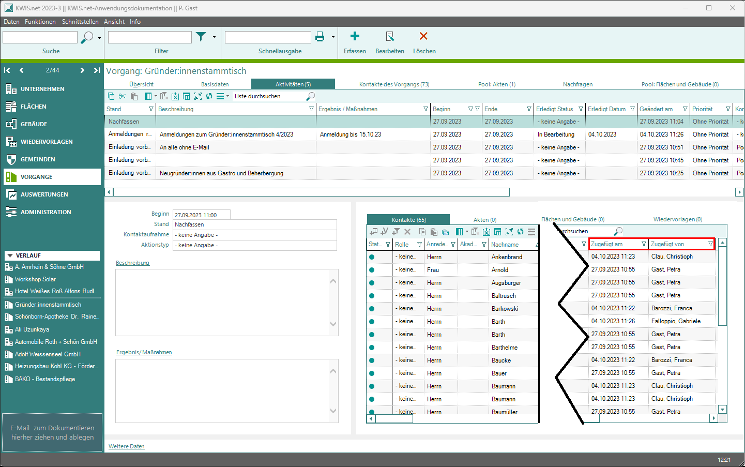Viewport: 745px width, 467px height.
Task: Click the add contact icon in Kontakte toolbar
Action: (373, 232)
